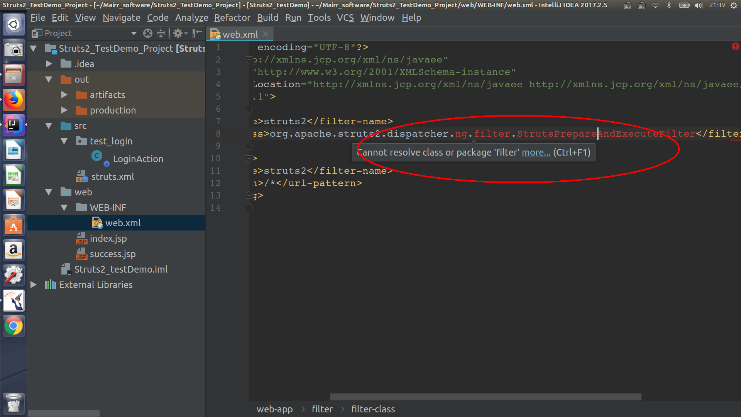Open the Help menu
The height and width of the screenshot is (417, 741).
[x=411, y=18]
